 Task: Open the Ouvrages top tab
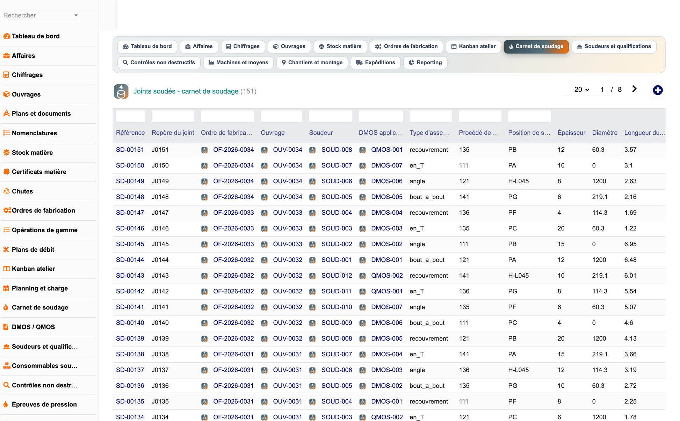coord(289,47)
